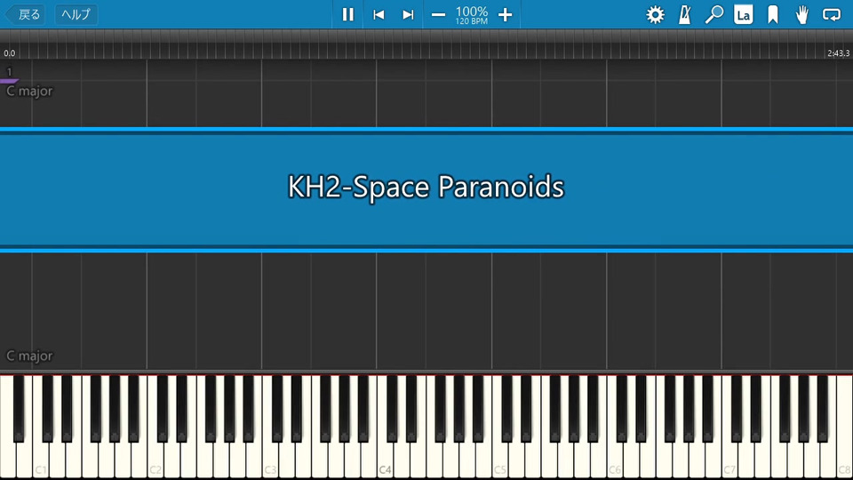Toggle the metronome icon
This screenshot has height=480, width=853.
click(684, 15)
